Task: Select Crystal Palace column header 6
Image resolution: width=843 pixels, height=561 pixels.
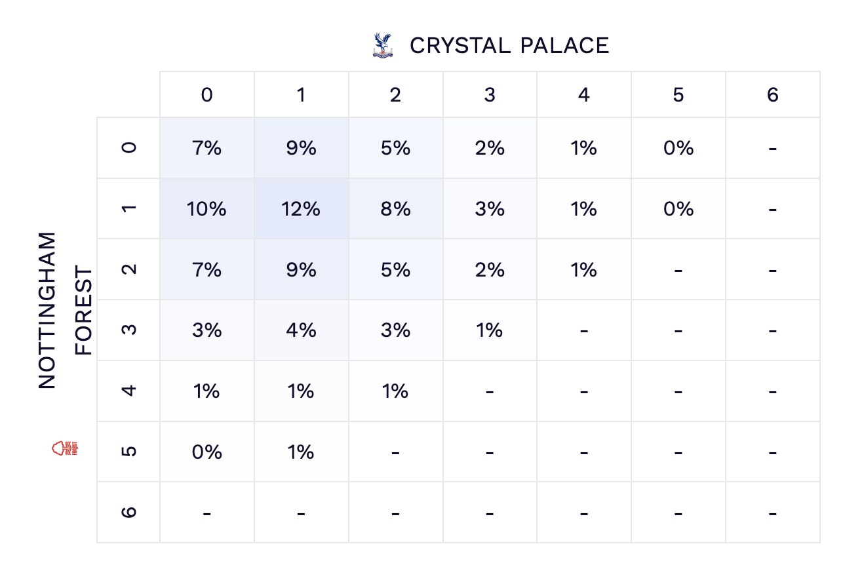Action: coord(772,95)
